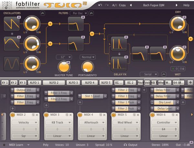The width and height of the screenshot is (194, 148).
Task: Select the XLFO 2 modulation tab
Action: tap(54, 82)
